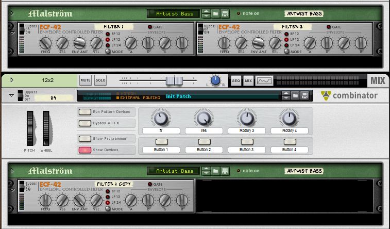390x229 pixels.
Task: Click the Rotary 4 knob
Action: [289, 119]
